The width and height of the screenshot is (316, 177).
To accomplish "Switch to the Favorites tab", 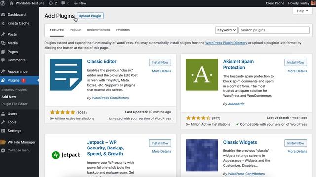I will click(123, 30).
